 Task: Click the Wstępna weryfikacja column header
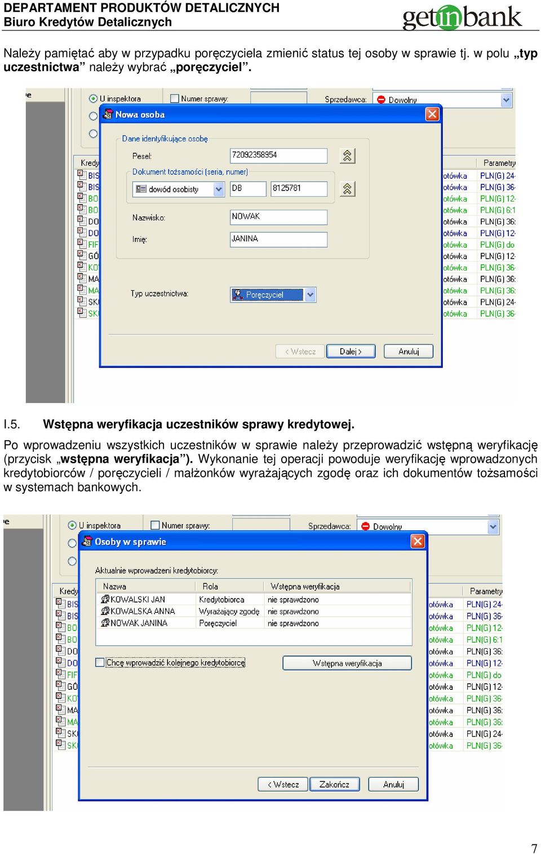pyautogui.click(x=337, y=586)
